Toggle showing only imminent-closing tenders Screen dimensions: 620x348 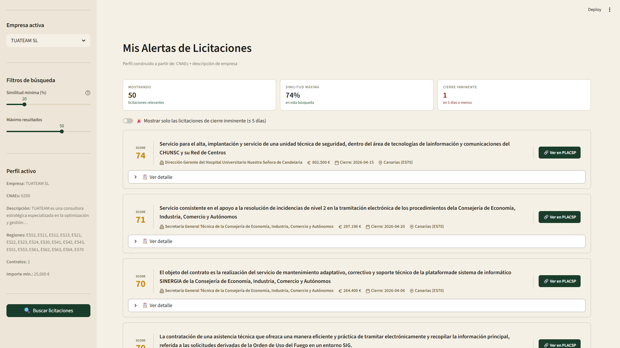point(128,121)
